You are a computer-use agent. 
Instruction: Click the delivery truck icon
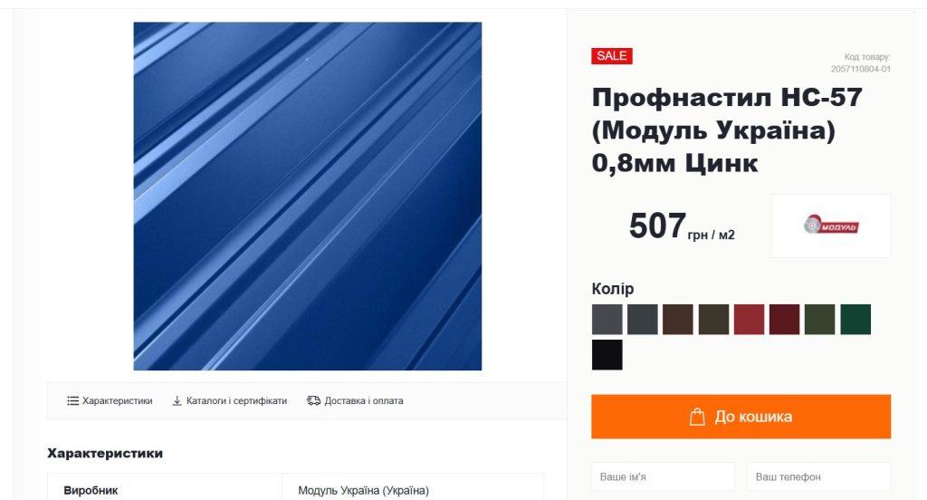[313, 400]
